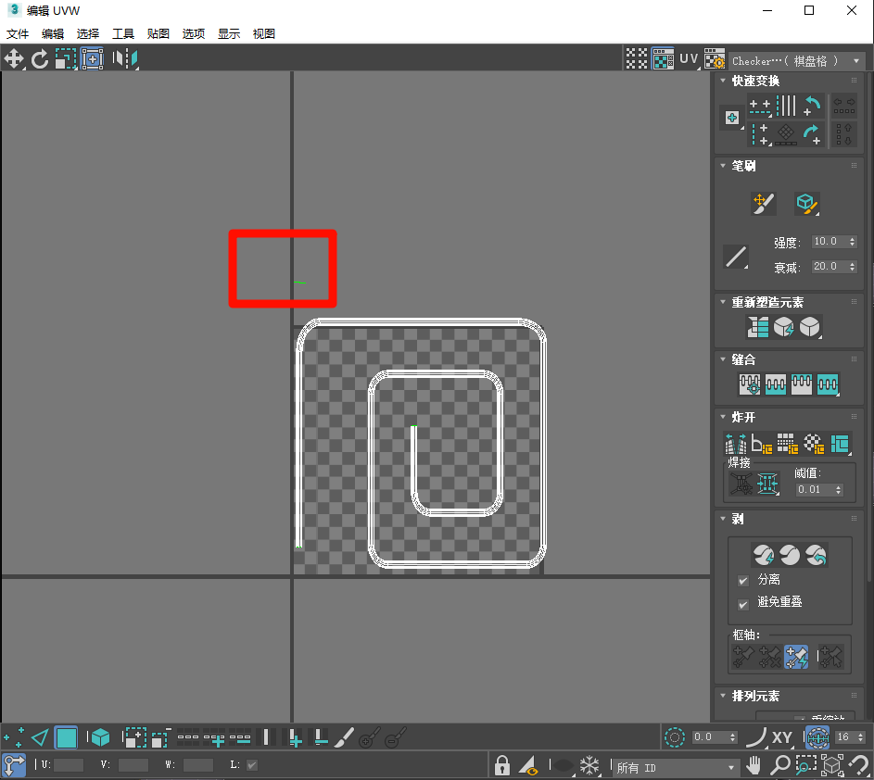Open the 选项 menu

194,34
